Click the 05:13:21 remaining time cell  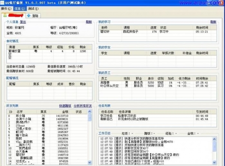[202, 32]
